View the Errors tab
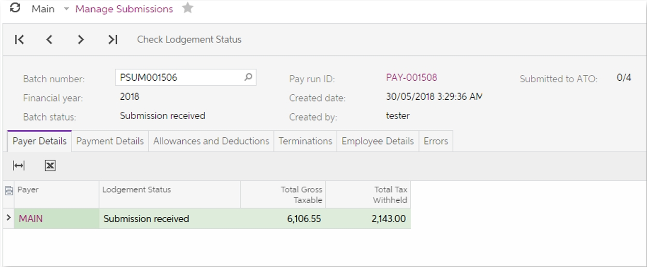The width and height of the screenshot is (647, 267). click(435, 141)
